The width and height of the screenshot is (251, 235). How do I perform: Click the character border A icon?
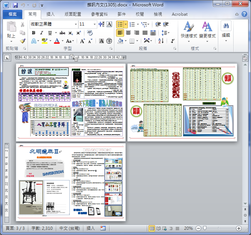109,24
